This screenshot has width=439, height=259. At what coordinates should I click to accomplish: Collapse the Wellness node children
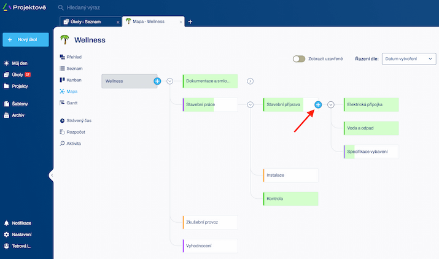169,81
